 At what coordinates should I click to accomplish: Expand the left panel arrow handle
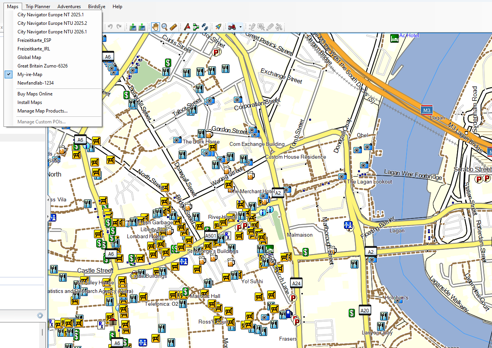coord(48,216)
